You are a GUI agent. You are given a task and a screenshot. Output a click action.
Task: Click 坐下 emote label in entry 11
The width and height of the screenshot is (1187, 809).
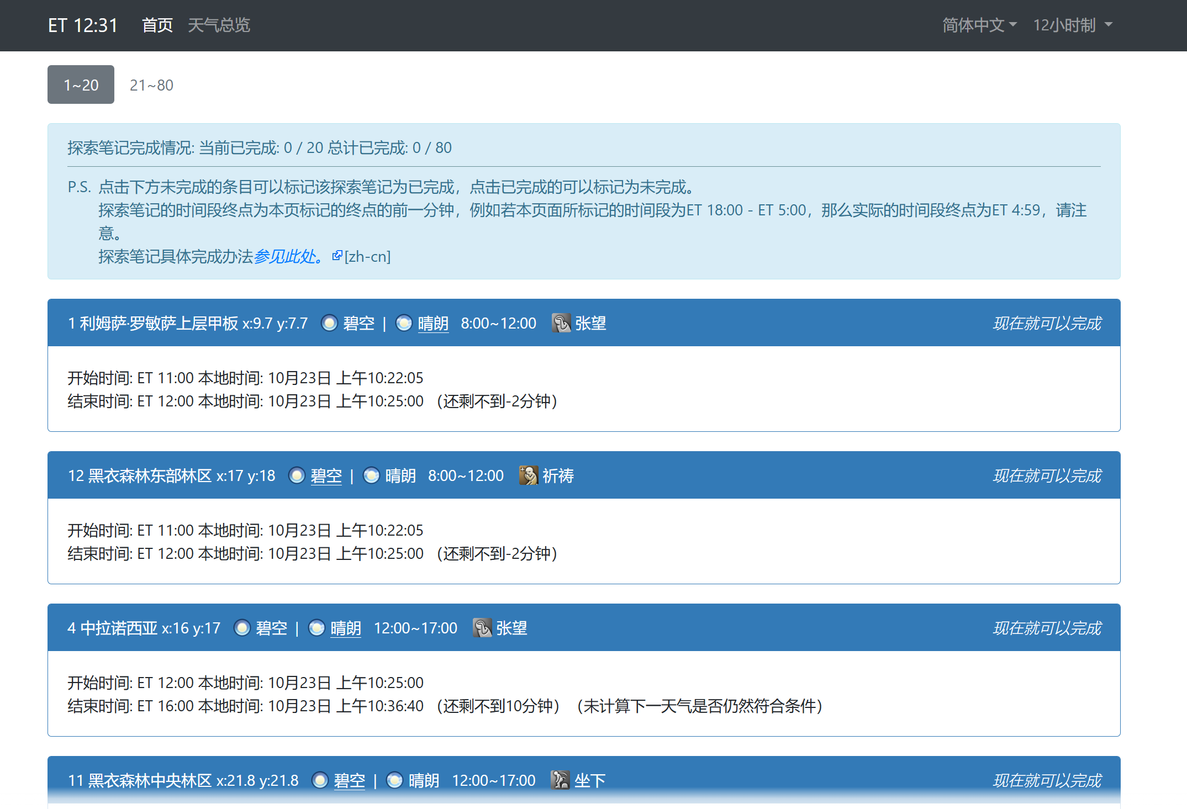(x=590, y=780)
